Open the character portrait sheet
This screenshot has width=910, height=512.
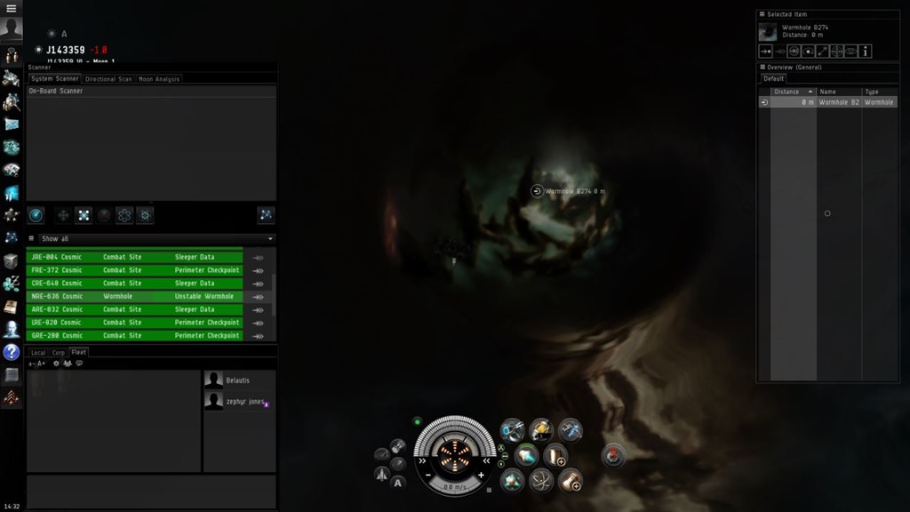[x=11, y=28]
